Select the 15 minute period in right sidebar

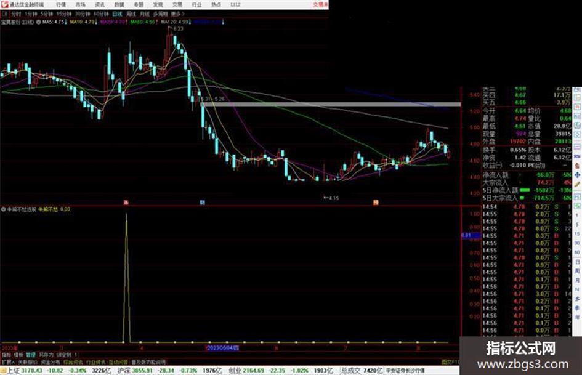coord(577,233)
